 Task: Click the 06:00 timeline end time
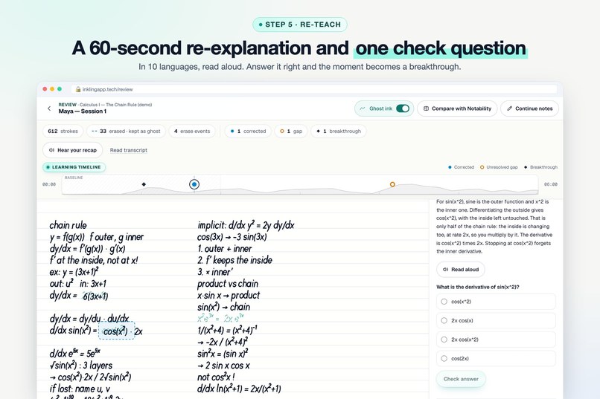pos(551,184)
